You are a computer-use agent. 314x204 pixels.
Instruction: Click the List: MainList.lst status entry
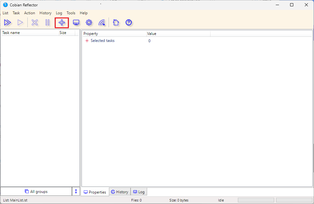(x=15, y=200)
